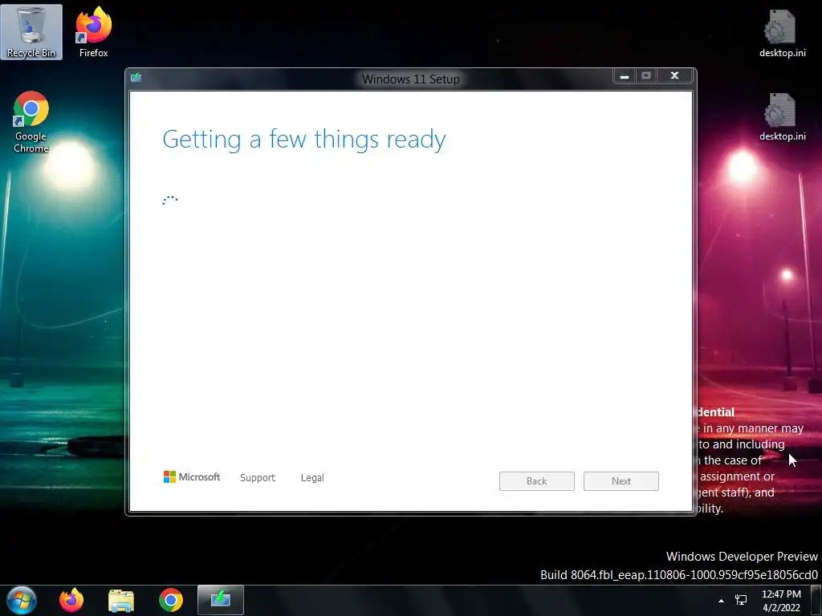Open File Explorer from the taskbar
This screenshot has height=616, width=822.
coord(121,600)
